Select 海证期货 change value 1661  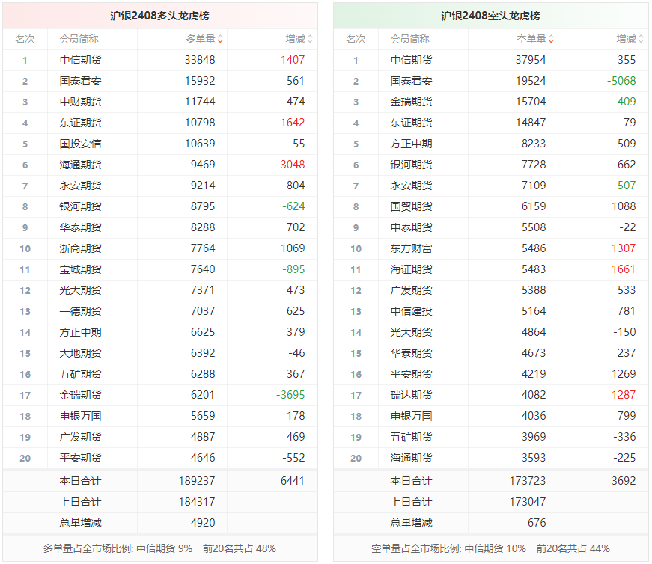(x=624, y=269)
